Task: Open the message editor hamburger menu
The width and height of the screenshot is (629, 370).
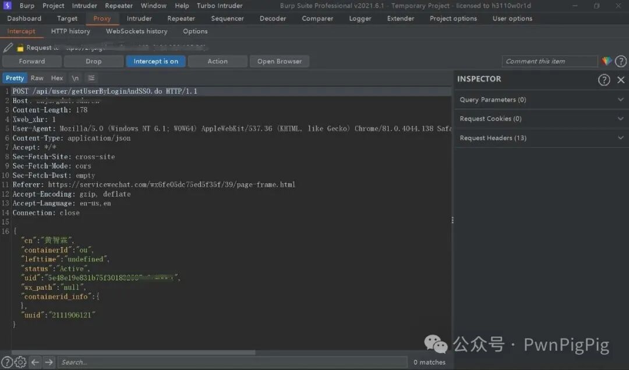Action: point(91,78)
